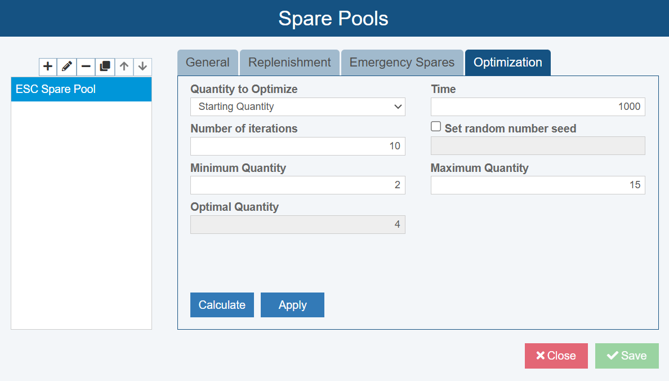Switch to the General tab
The image size is (669, 381).
coord(208,62)
